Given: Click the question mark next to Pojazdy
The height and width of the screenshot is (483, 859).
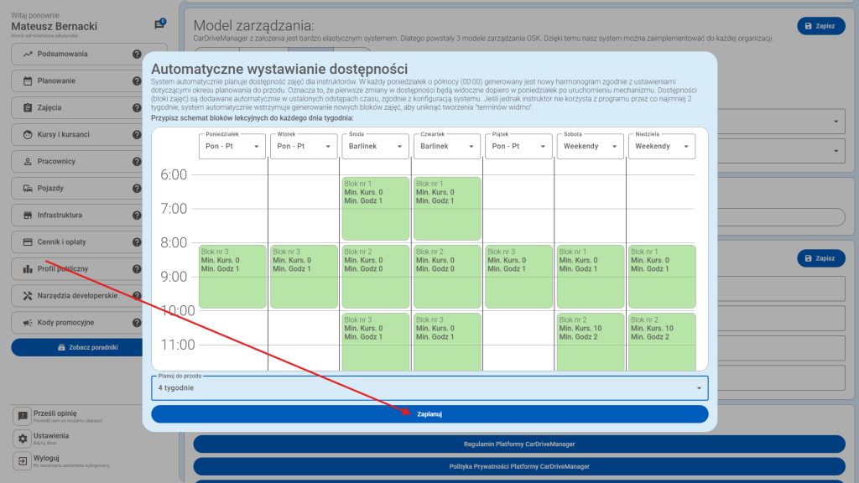Looking at the screenshot, I should coord(137,189).
